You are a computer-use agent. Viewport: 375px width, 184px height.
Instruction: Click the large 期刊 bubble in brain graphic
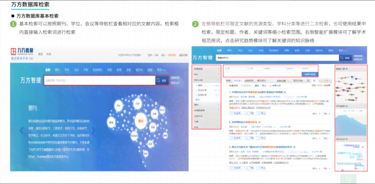tap(140, 121)
